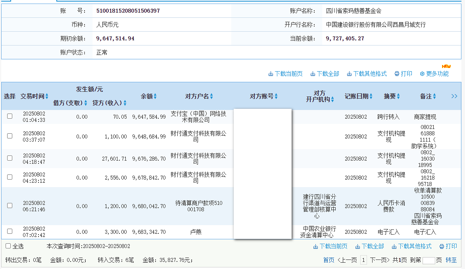Check the 04:23:12 transaction row checkbox
Viewport: 465px width, 269px height.
pos(10,177)
